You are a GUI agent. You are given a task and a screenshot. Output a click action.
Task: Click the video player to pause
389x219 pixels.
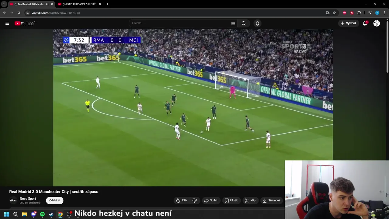coord(193,107)
